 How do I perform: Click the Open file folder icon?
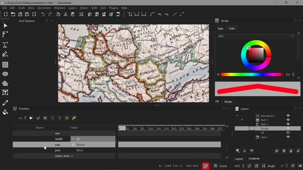(13, 14)
